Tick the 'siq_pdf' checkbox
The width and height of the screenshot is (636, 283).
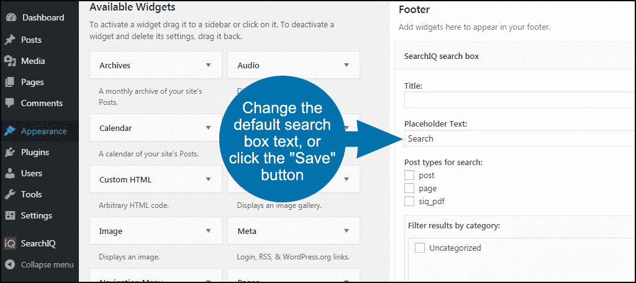(409, 201)
